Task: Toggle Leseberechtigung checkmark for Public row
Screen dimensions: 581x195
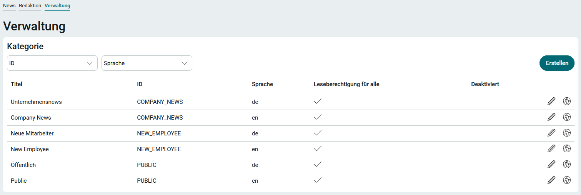Action: click(318, 180)
